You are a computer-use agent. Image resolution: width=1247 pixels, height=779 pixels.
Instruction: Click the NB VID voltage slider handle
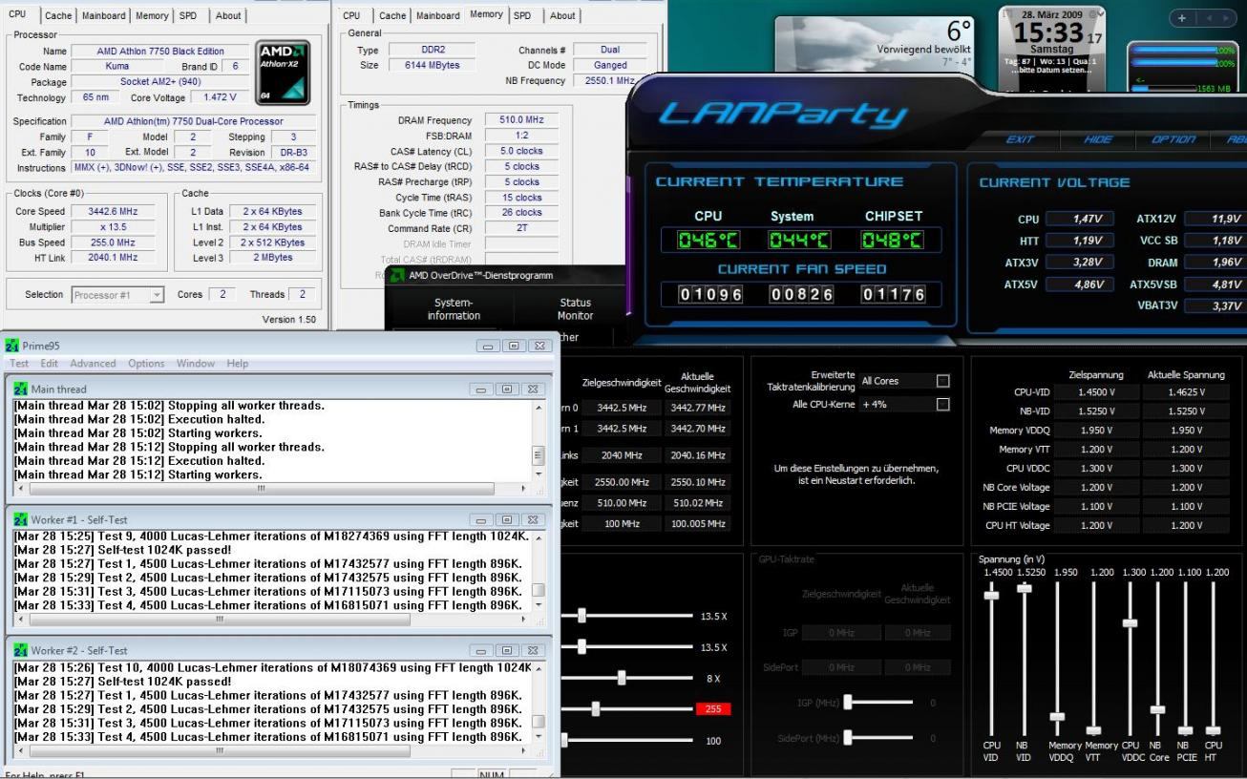1025,588
